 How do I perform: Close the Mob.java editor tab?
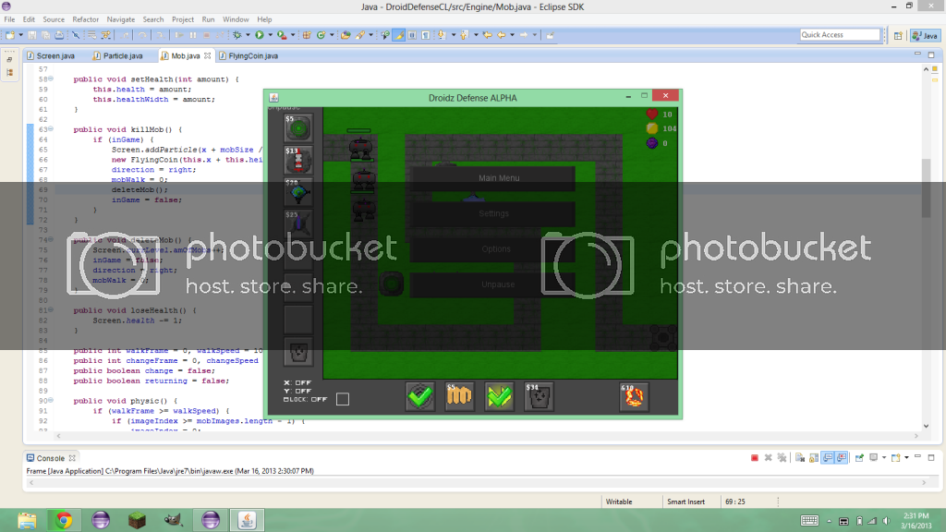coord(208,55)
